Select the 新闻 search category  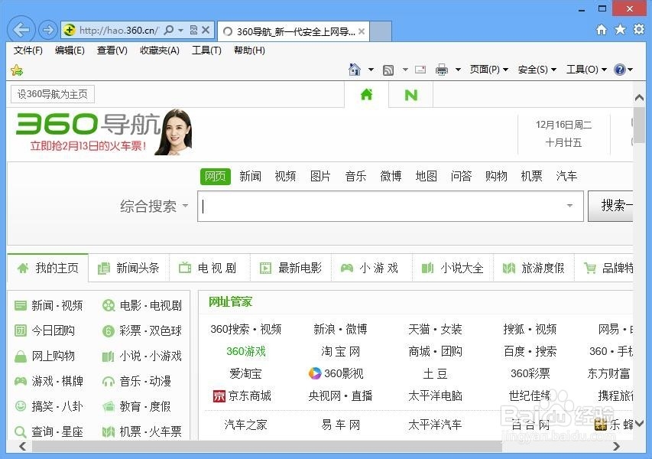(250, 177)
